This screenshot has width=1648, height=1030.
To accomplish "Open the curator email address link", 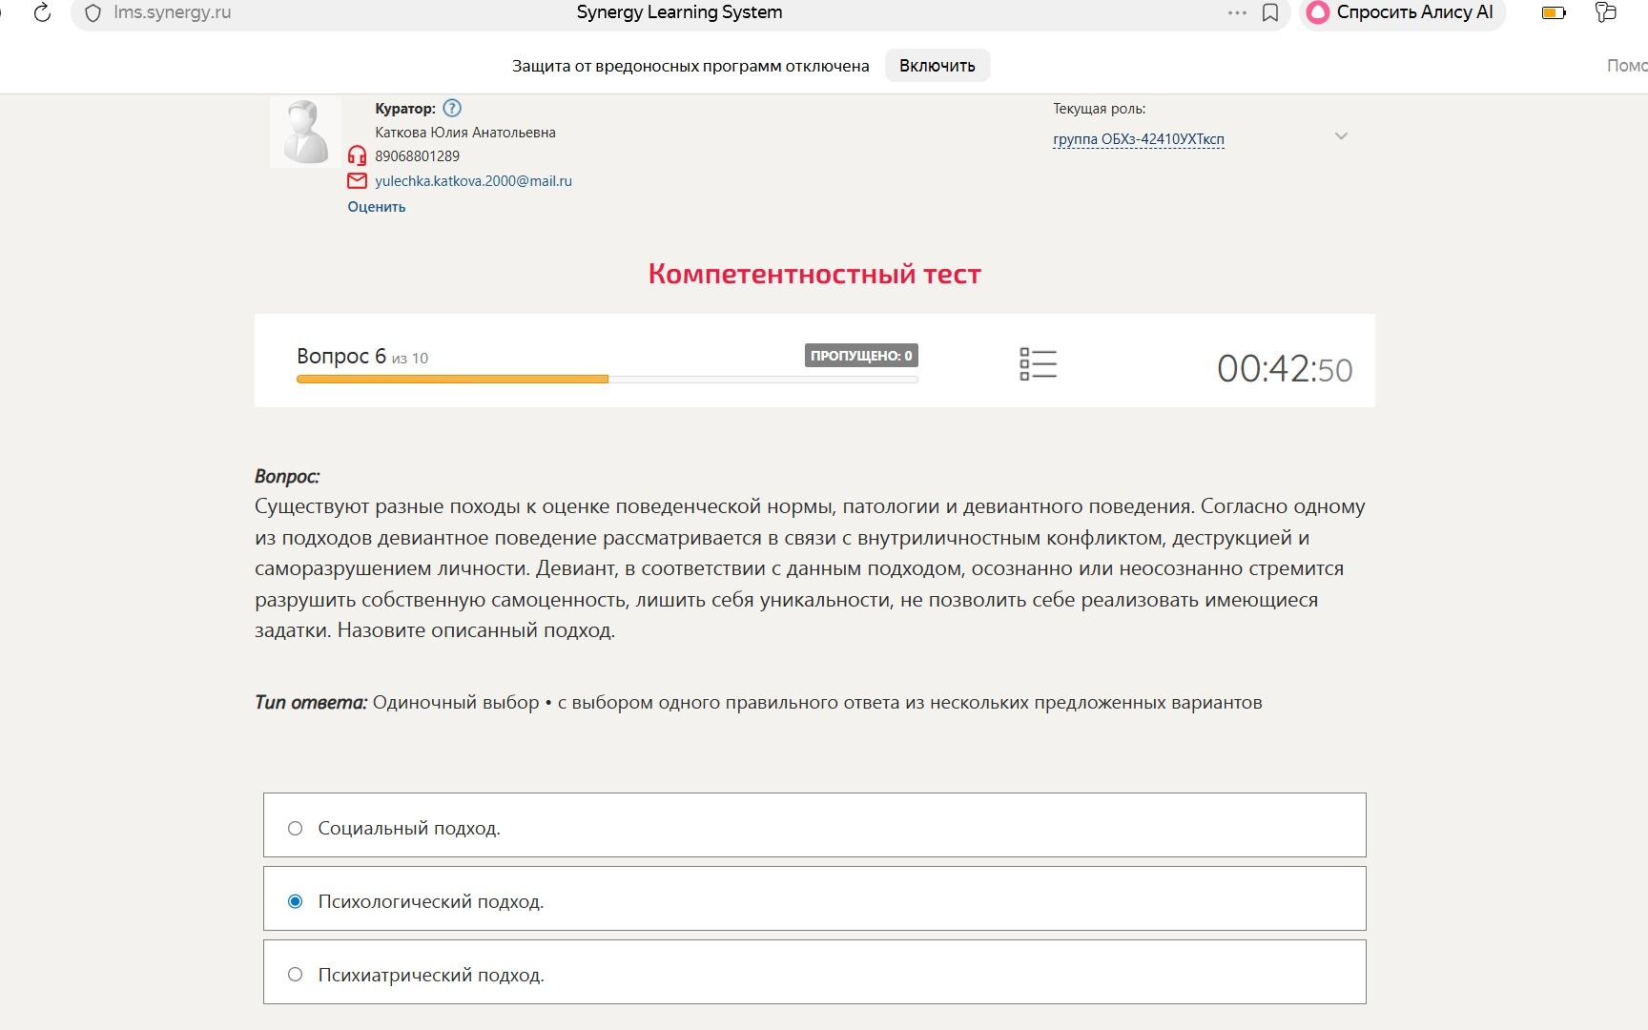I will click(x=473, y=181).
